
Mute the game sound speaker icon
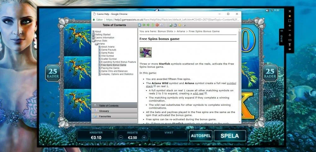point(267,10)
